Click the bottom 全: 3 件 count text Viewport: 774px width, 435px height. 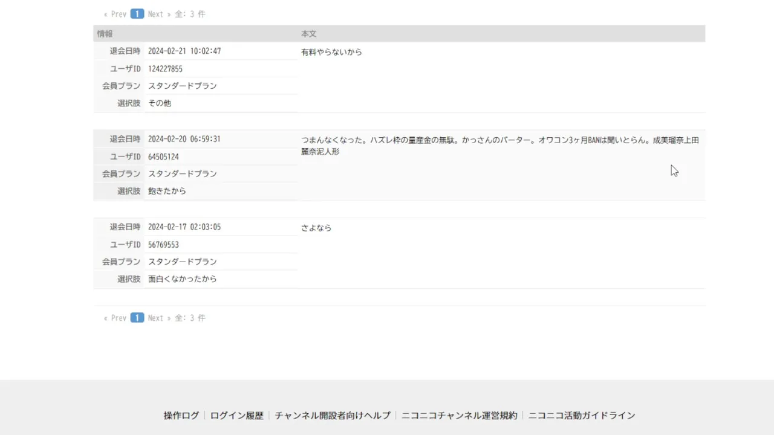[190, 318]
